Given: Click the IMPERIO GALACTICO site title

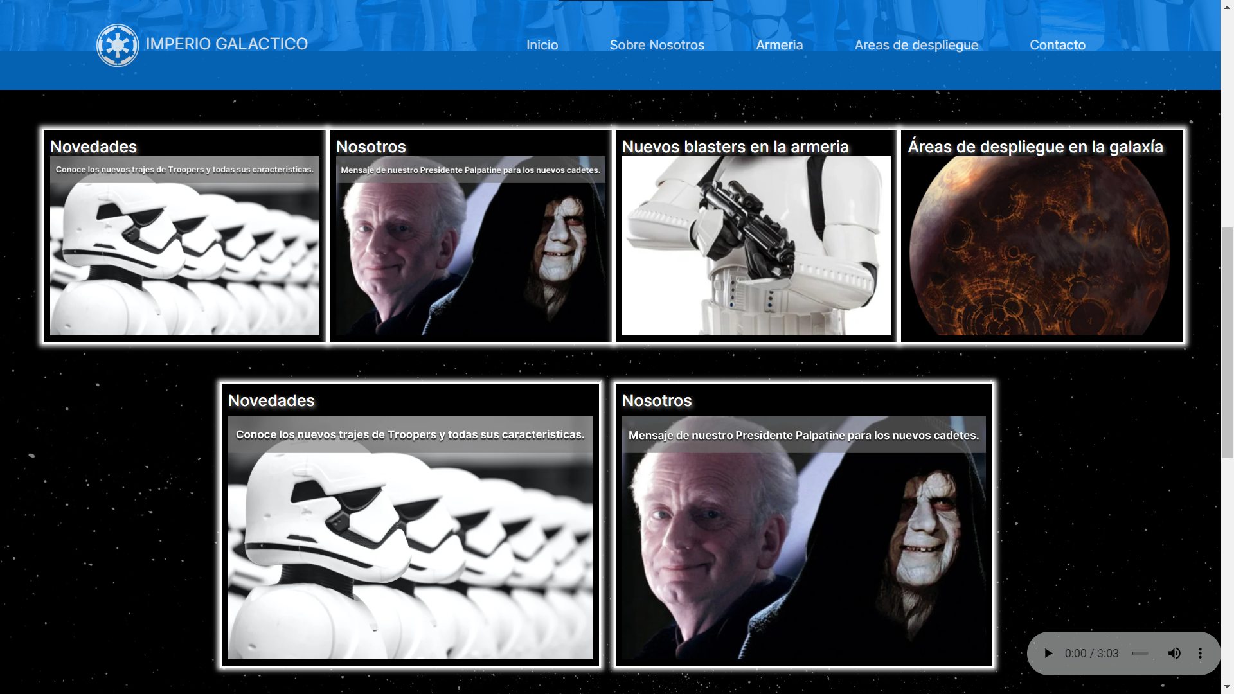Looking at the screenshot, I should tap(226, 44).
